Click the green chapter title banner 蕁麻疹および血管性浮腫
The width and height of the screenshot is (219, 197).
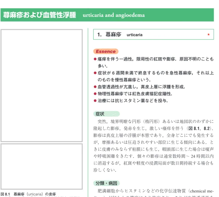107,15
